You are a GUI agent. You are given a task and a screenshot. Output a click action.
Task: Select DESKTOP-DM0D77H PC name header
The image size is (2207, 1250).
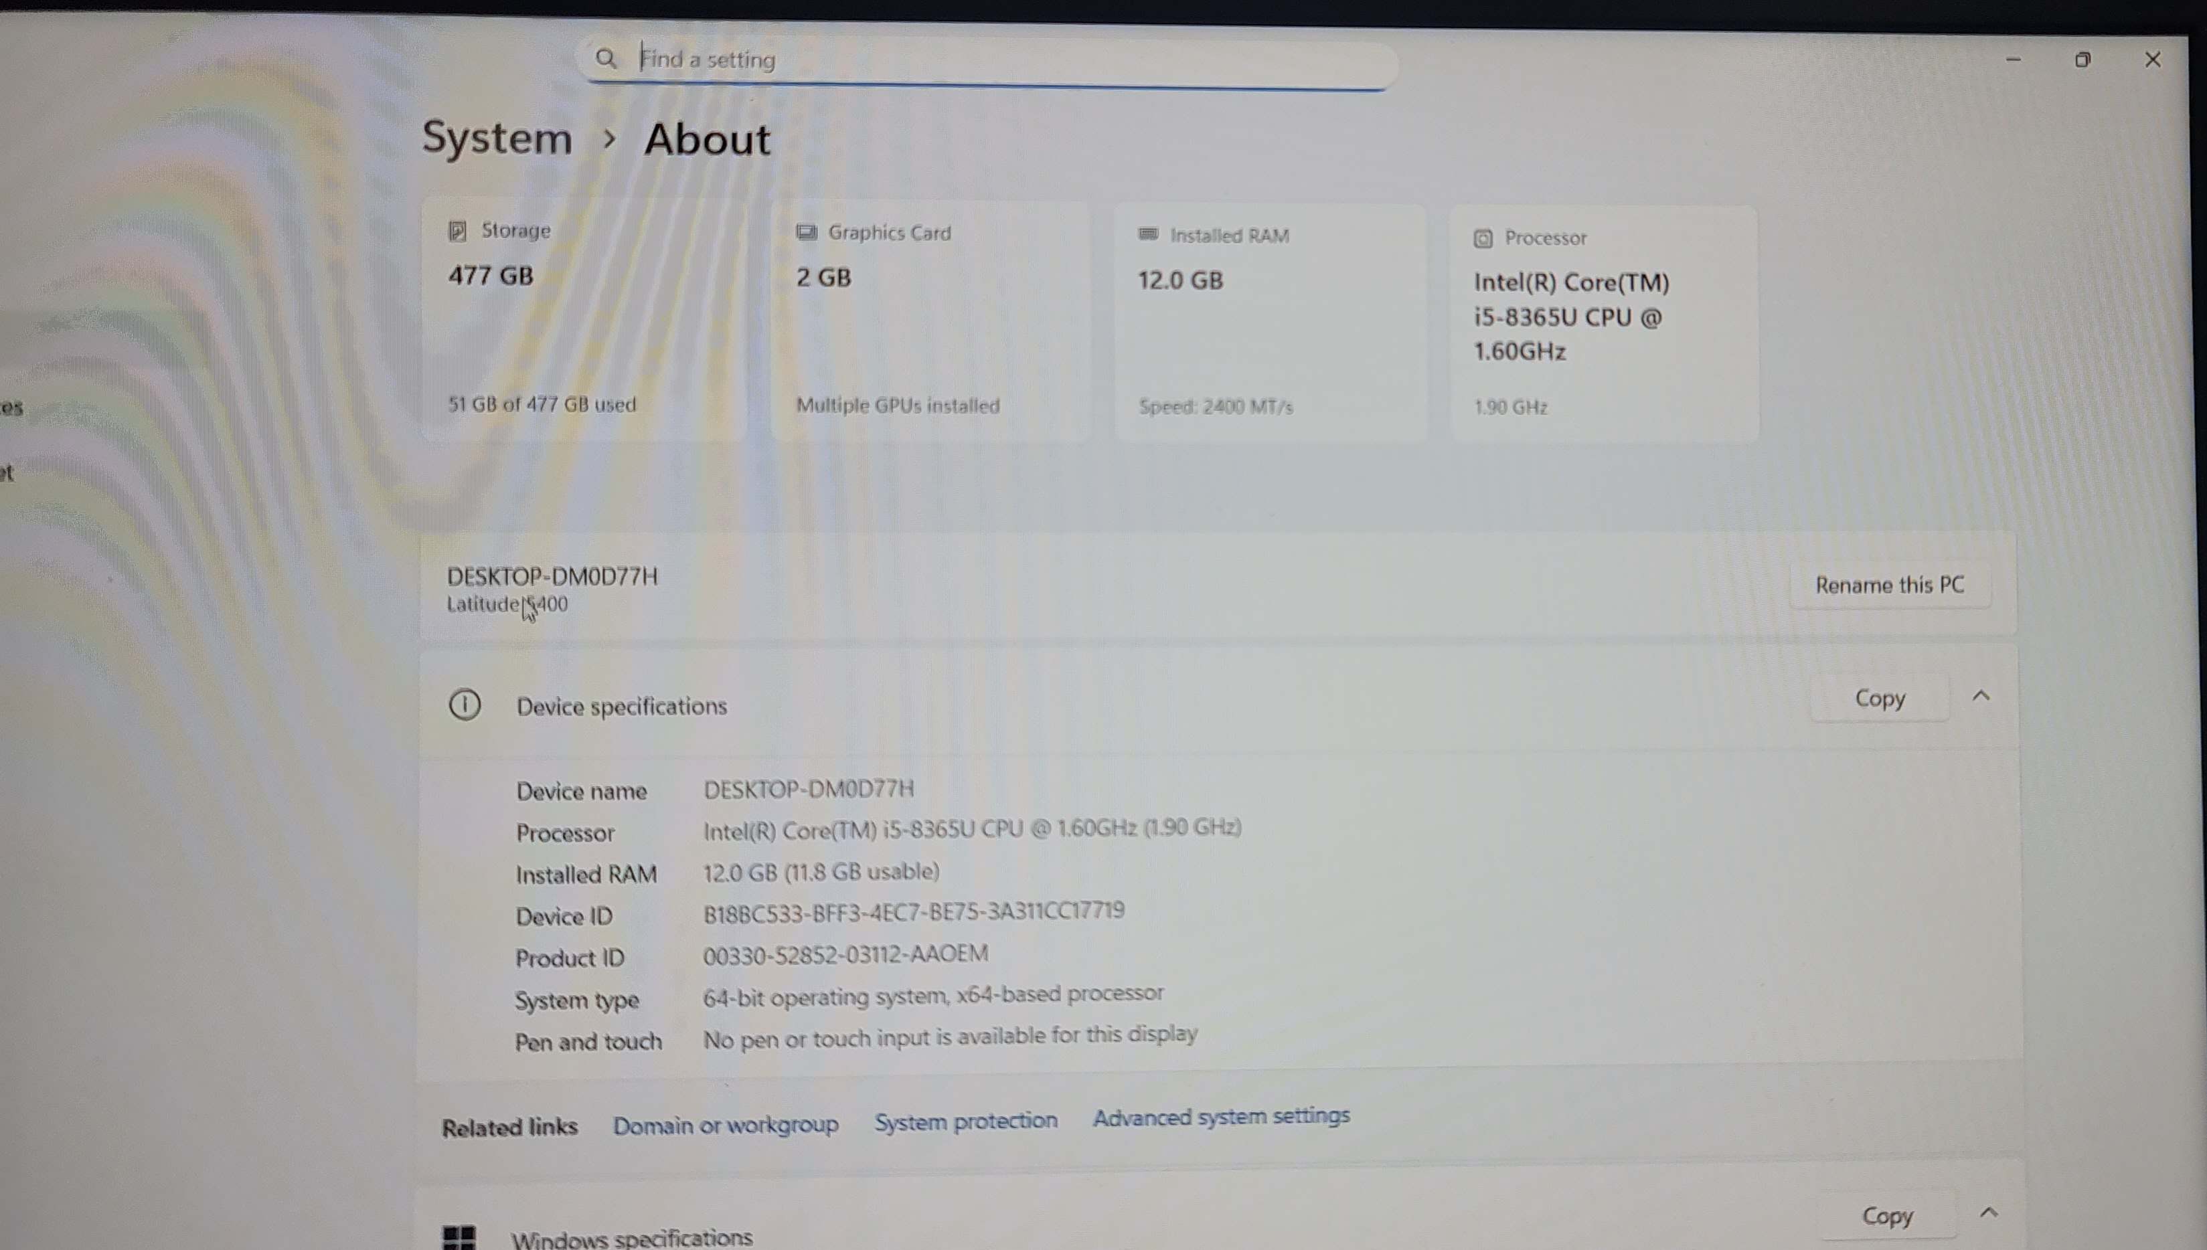coord(552,576)
